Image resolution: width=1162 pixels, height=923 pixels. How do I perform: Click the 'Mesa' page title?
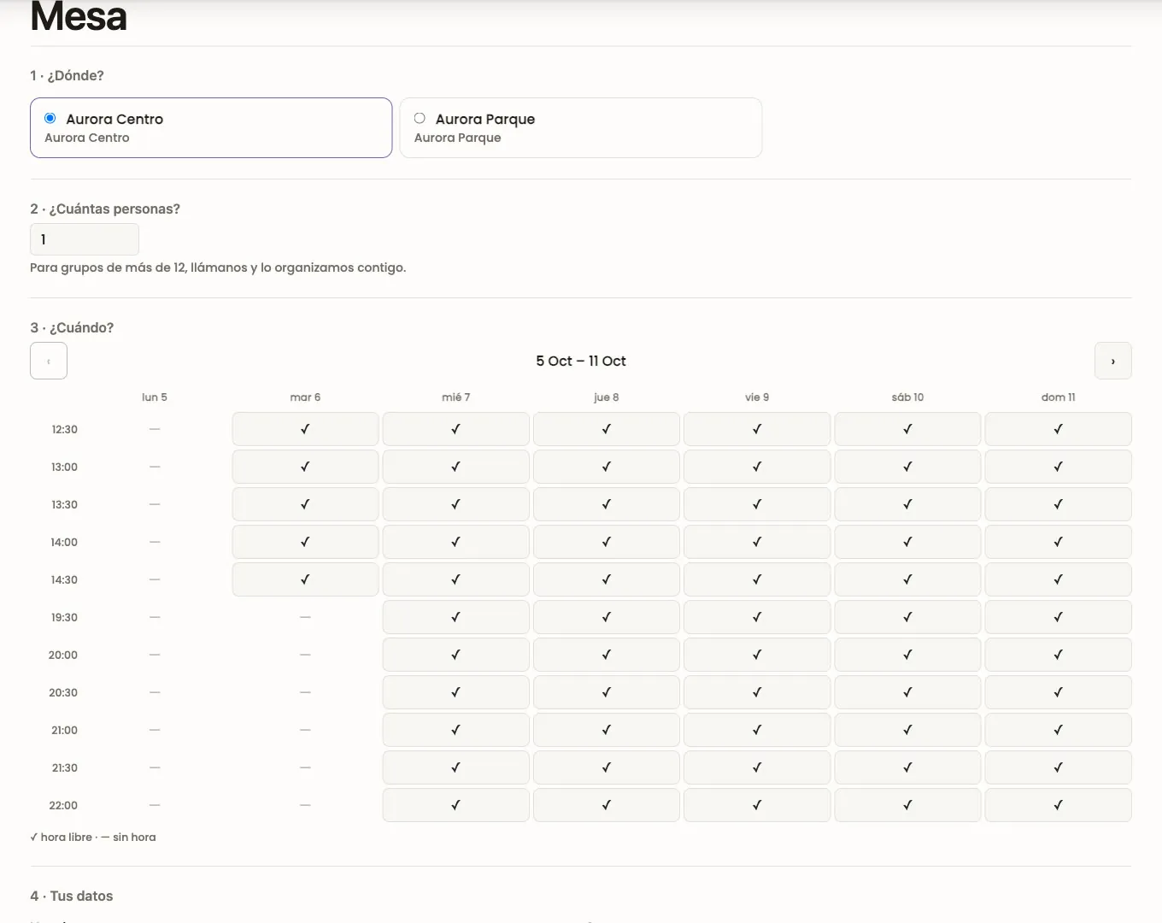[79, 17]
